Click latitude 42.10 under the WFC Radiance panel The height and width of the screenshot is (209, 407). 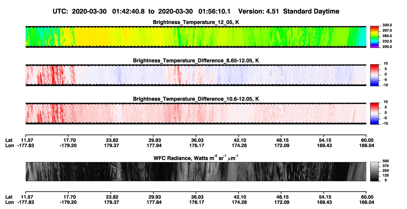240,197
